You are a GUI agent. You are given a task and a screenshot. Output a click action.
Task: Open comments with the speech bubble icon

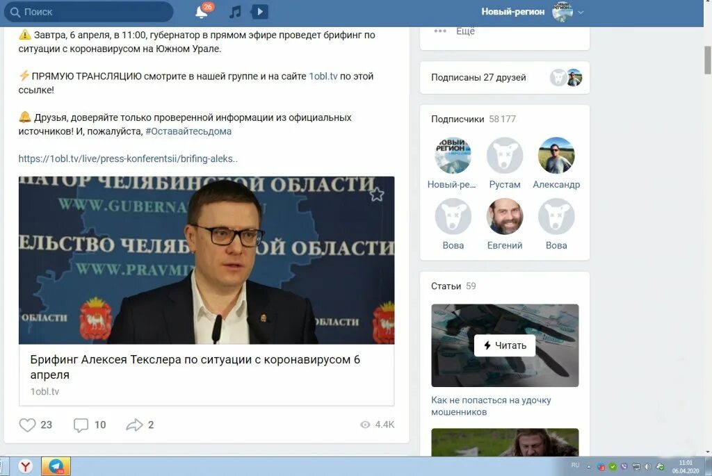click(x=81, y=425)
